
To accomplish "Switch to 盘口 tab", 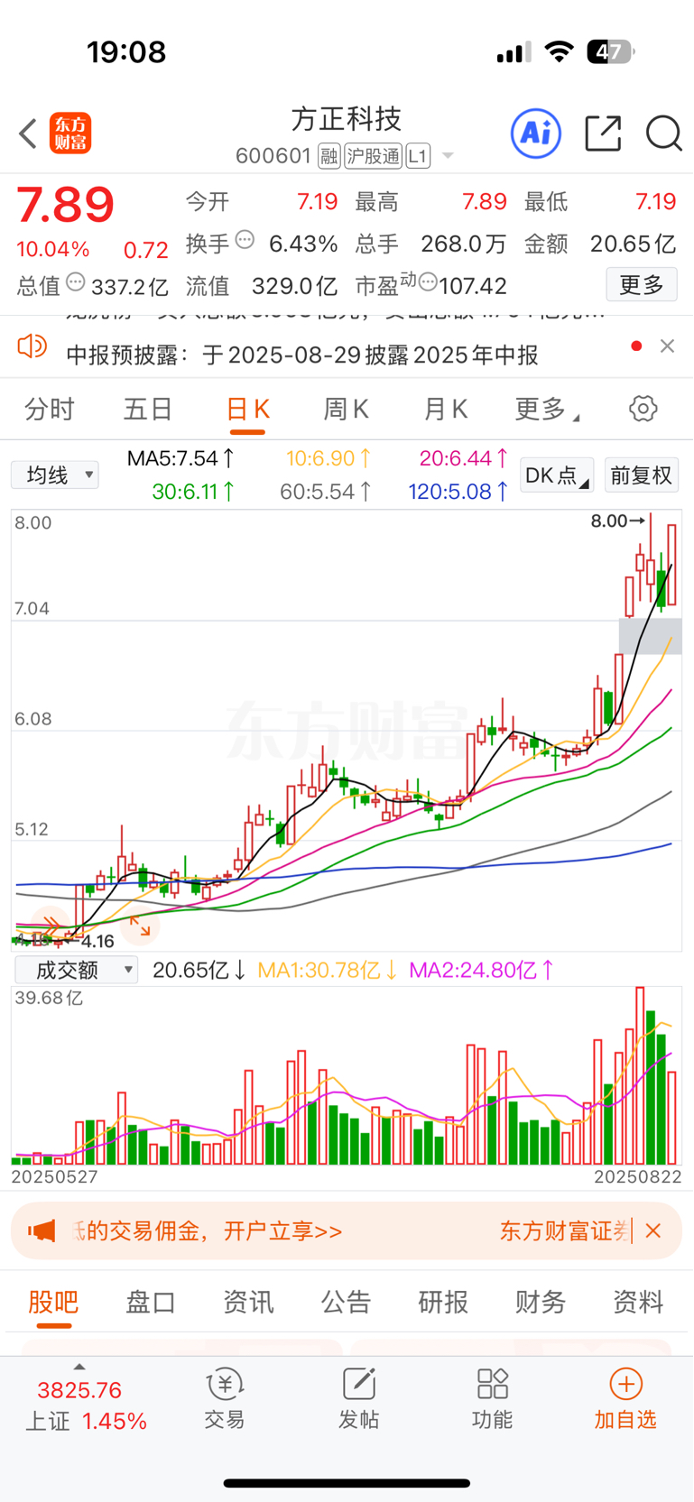I will [x=151, y=1302].
